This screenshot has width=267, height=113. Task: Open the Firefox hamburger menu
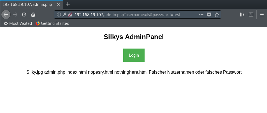262,15
